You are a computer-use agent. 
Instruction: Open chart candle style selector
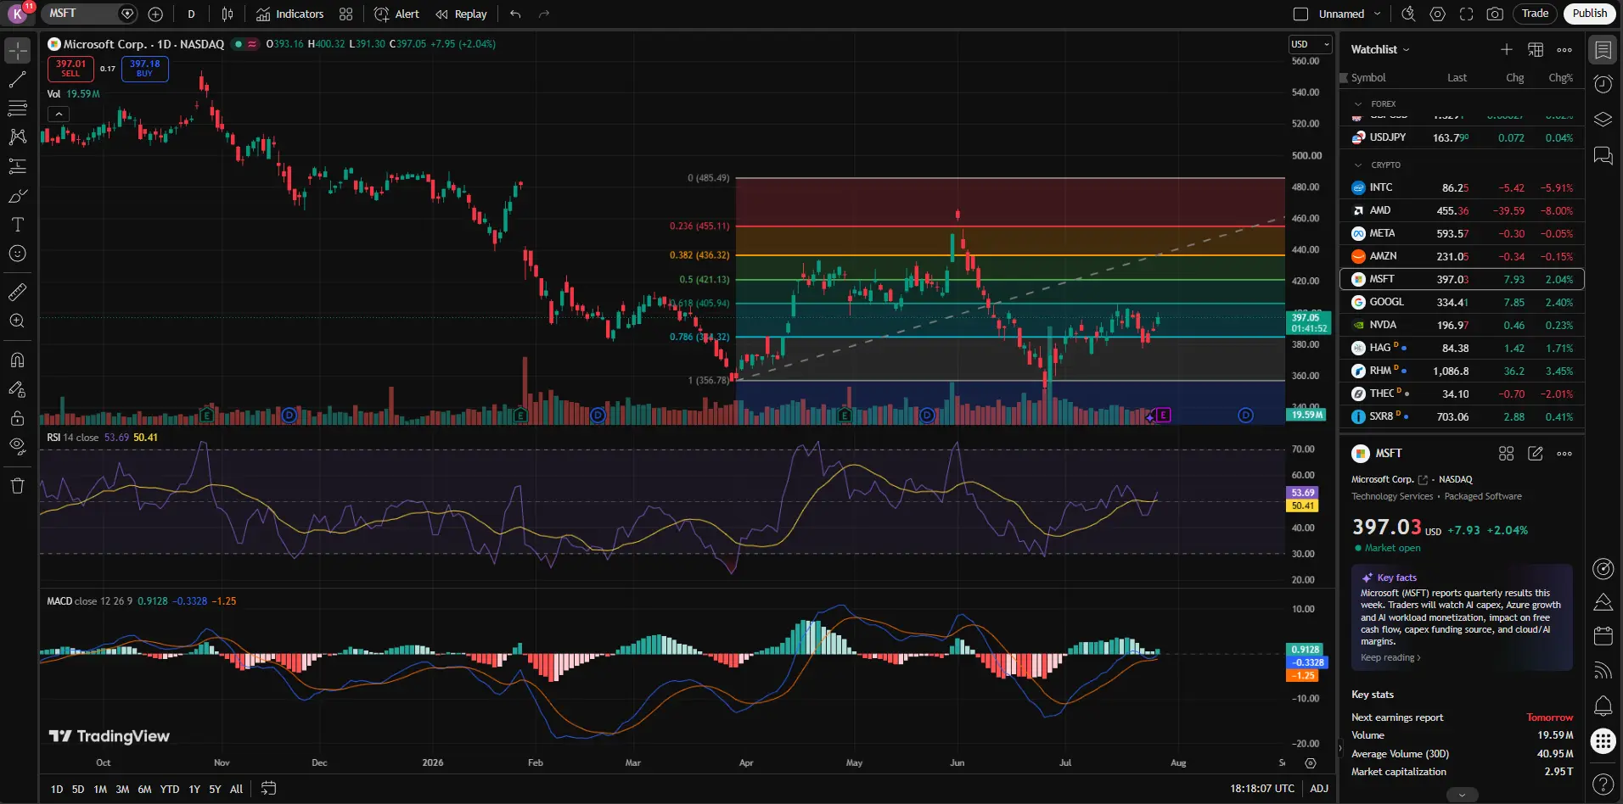pos(227,14)
